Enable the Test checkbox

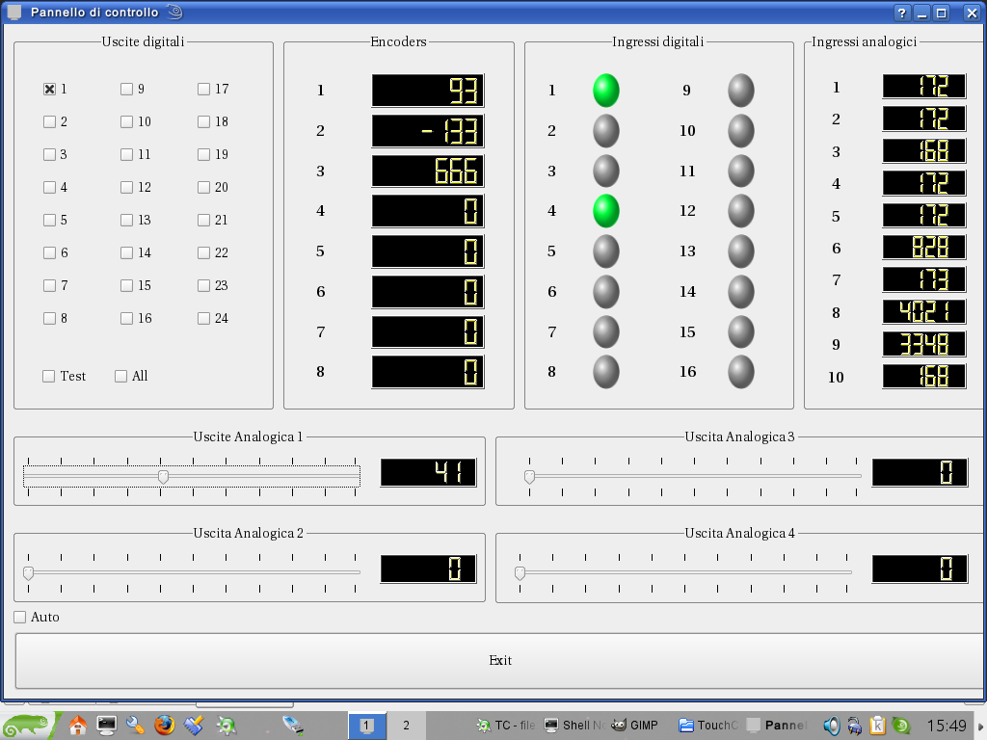pos(49,376)
